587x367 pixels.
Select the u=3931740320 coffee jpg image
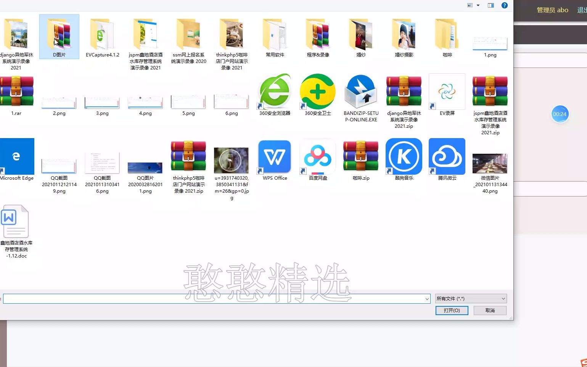(232, 174)
